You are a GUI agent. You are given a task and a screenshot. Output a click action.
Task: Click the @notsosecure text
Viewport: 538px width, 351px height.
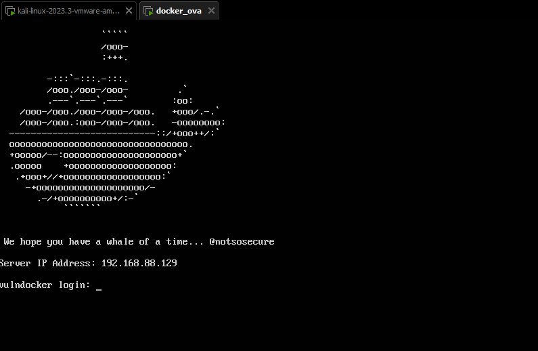click(242, 241)
